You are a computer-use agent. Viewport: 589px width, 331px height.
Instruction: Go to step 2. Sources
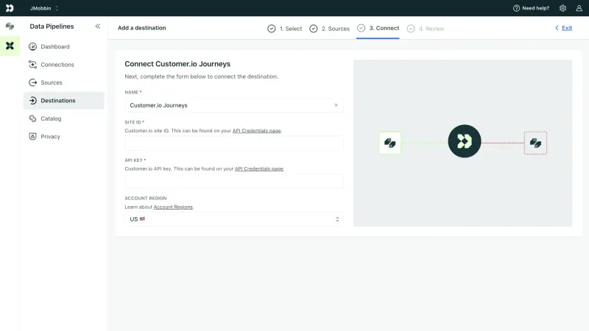tap(329, 29)
